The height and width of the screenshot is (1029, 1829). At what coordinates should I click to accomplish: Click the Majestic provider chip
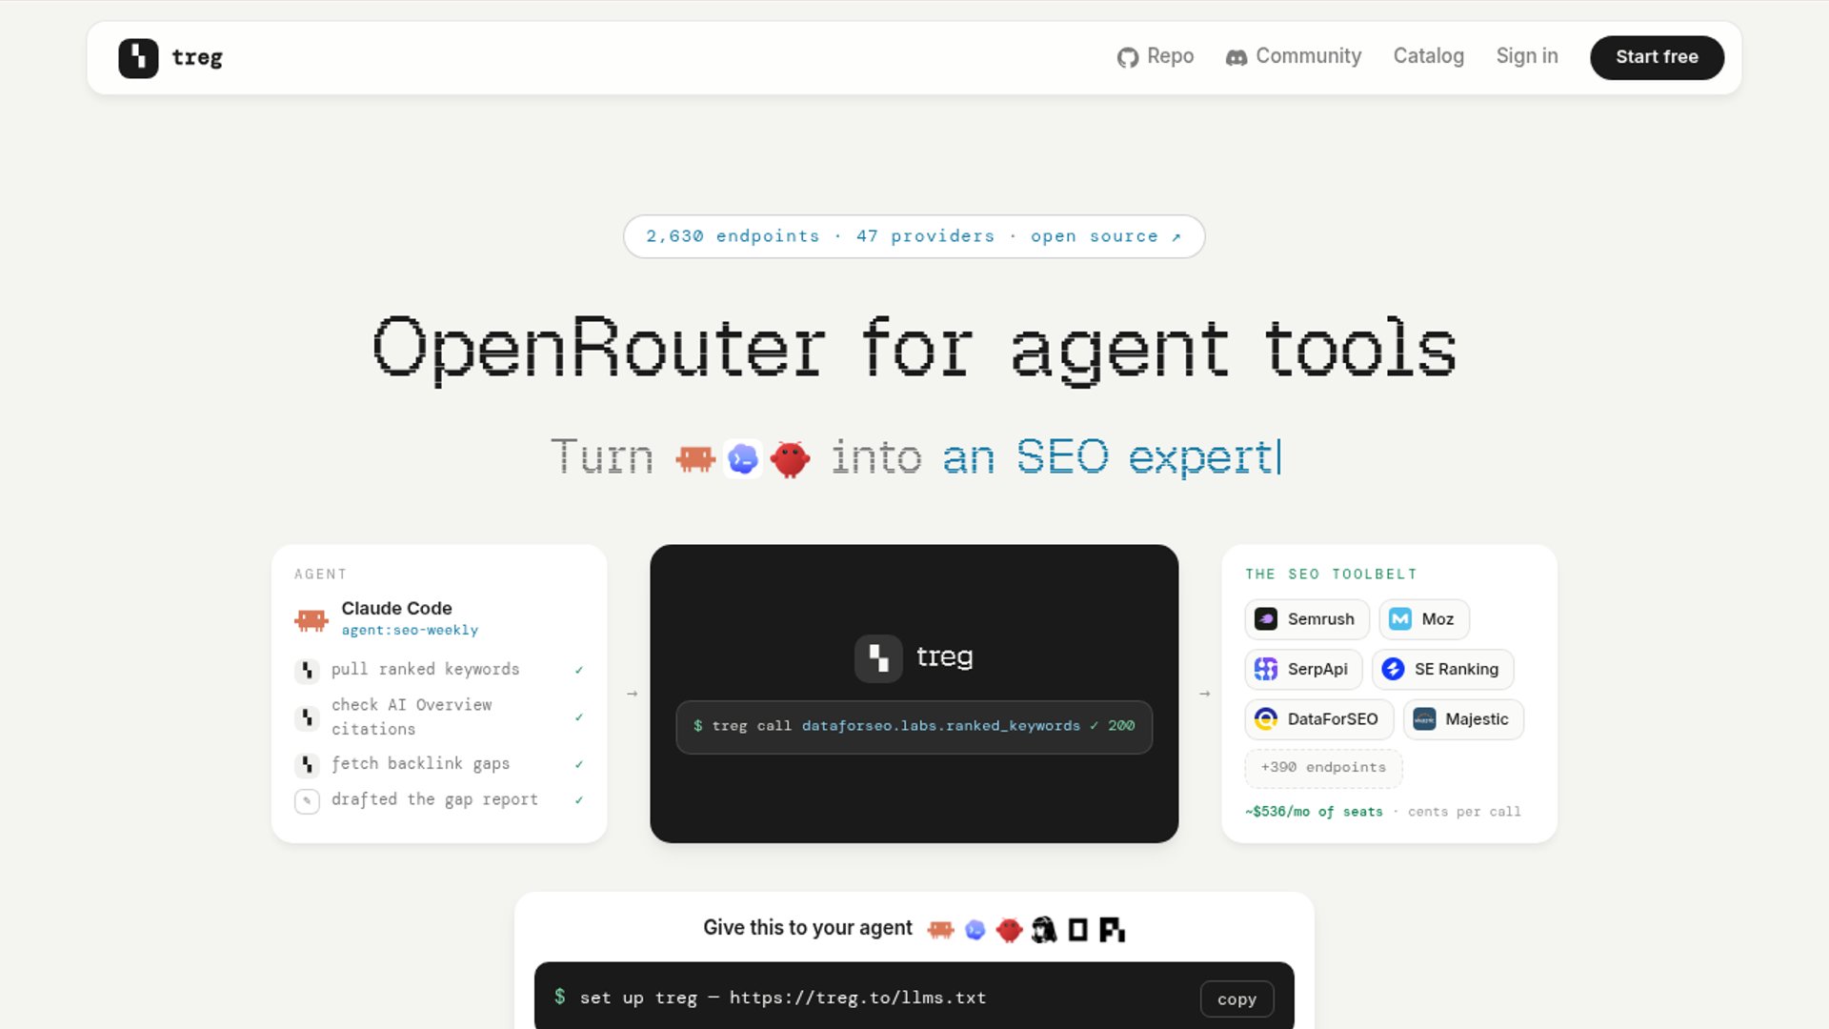pyautogui.click(x=1464, y=719)
